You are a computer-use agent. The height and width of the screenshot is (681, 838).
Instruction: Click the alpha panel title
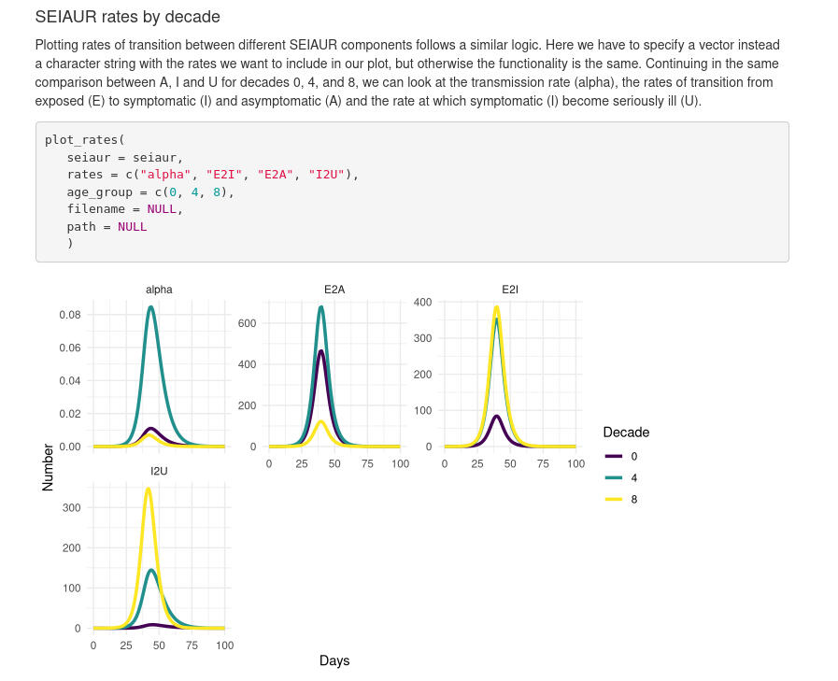[x=159, y=290]
